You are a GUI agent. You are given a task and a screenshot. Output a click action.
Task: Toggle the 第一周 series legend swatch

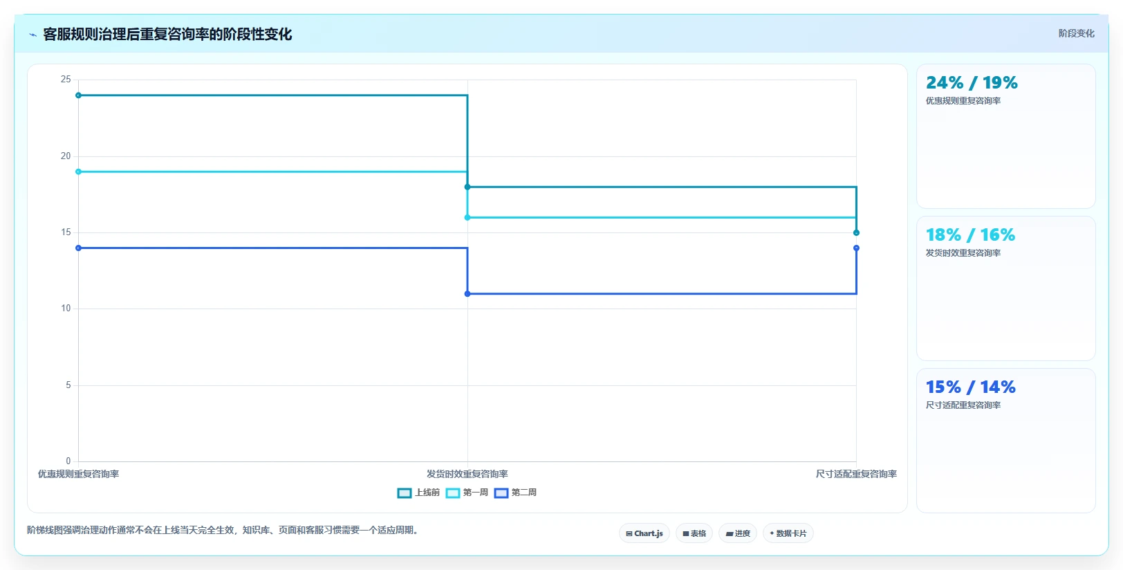tap(453, 493)
